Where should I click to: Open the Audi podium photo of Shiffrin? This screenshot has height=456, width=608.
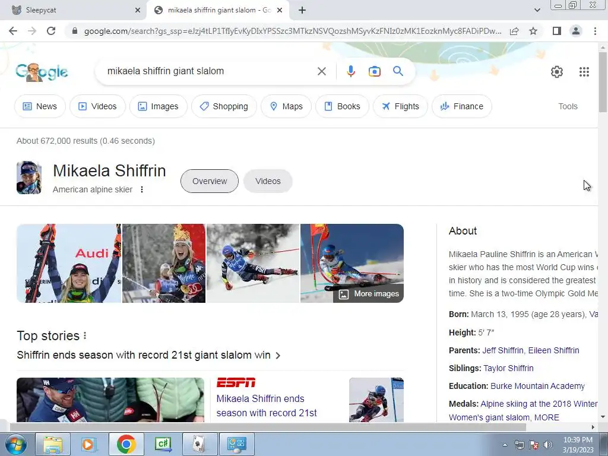coord(69,263)
